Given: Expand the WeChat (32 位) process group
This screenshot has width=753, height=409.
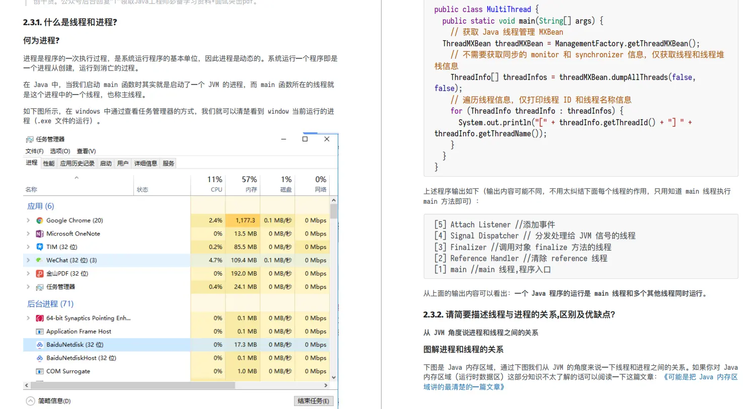Looking at the screenshot, I should point(28,260).
